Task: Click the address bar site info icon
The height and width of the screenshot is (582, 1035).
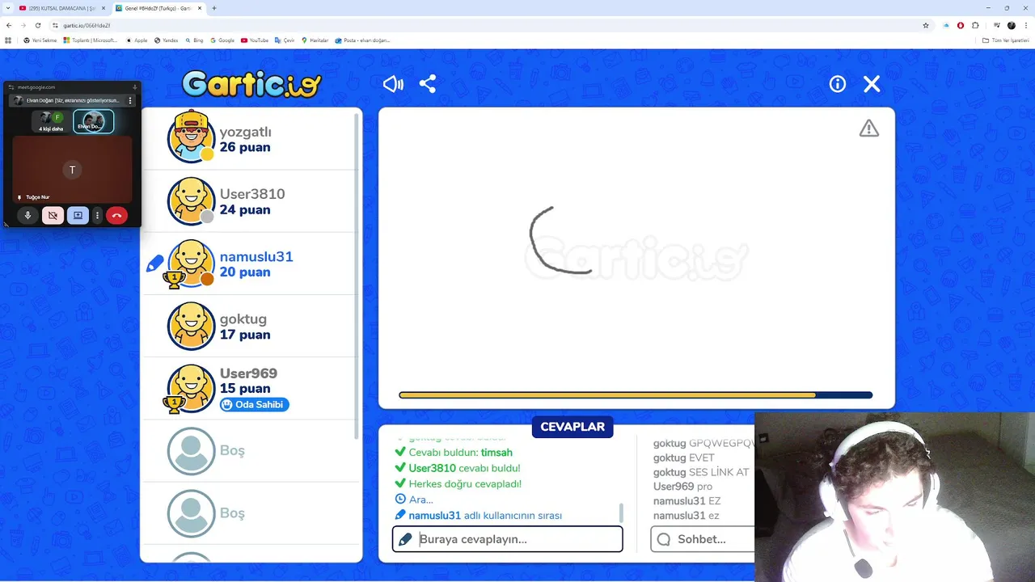Action: tap(55, 25)
